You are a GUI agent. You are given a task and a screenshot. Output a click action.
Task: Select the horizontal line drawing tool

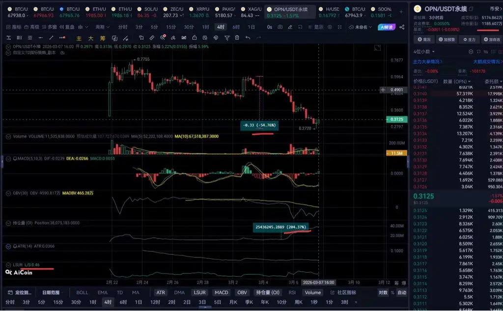[x=40, y=38]
